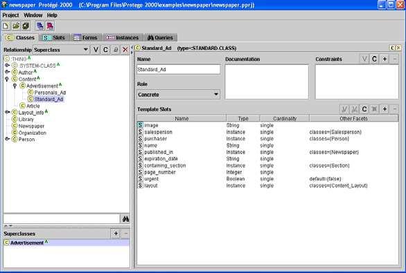Remove superclass with the minus button
The height and width of the screenshot is (273, 406).
pyautogui.click(x=126, y=234)
